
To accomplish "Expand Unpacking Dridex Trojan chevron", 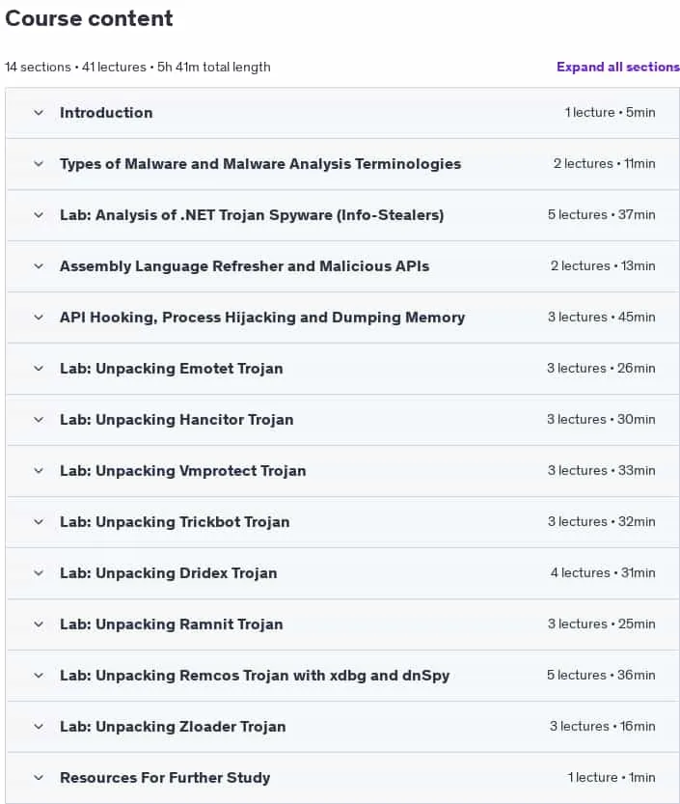I will pyautogui.click(x=39, y=572).
